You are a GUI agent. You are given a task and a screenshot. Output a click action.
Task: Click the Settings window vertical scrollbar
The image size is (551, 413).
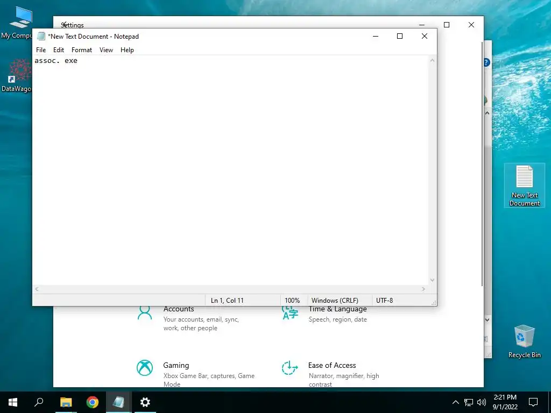(x=482, y=164)
